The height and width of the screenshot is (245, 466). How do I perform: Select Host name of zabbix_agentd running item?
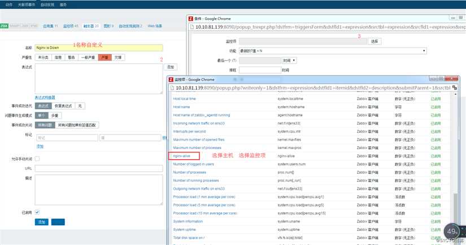202,115
